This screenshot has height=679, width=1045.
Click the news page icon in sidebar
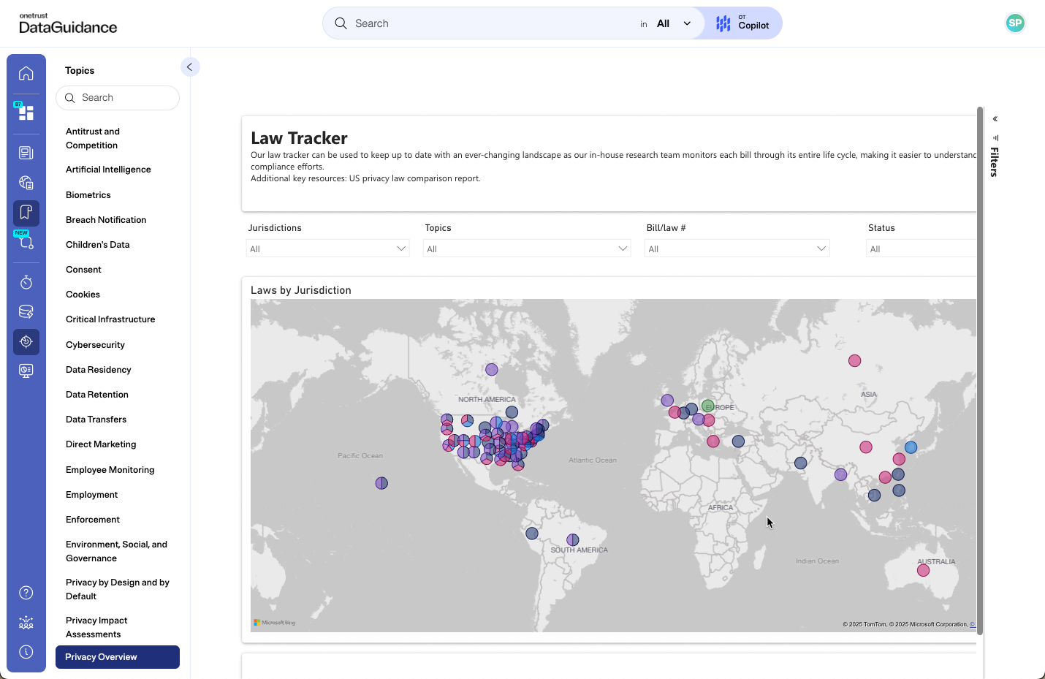pyautogui.click(x=26, y=153)
